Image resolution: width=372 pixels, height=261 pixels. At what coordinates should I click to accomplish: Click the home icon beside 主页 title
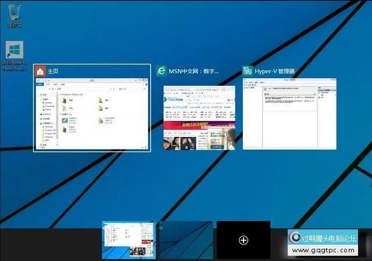coord(40,71)
